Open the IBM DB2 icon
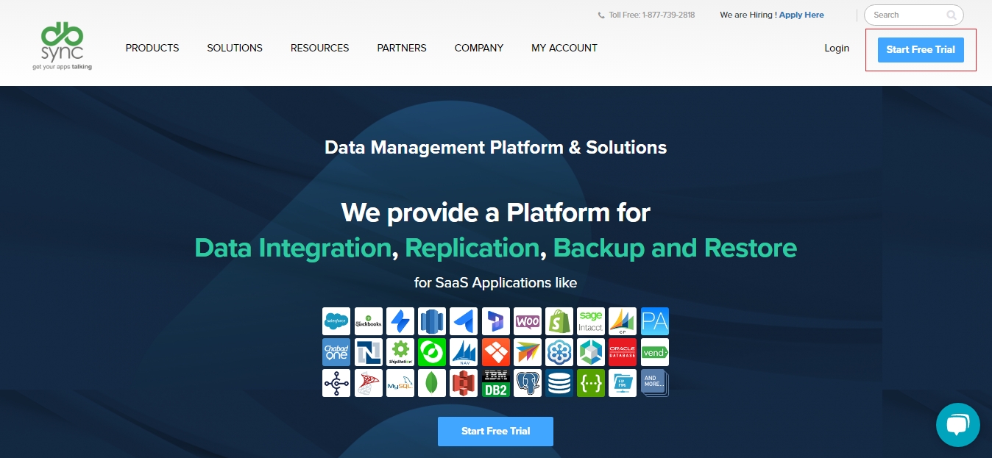The height and width of the screenshot is (458, 992). pyautogui.click(x=495, y=383)
